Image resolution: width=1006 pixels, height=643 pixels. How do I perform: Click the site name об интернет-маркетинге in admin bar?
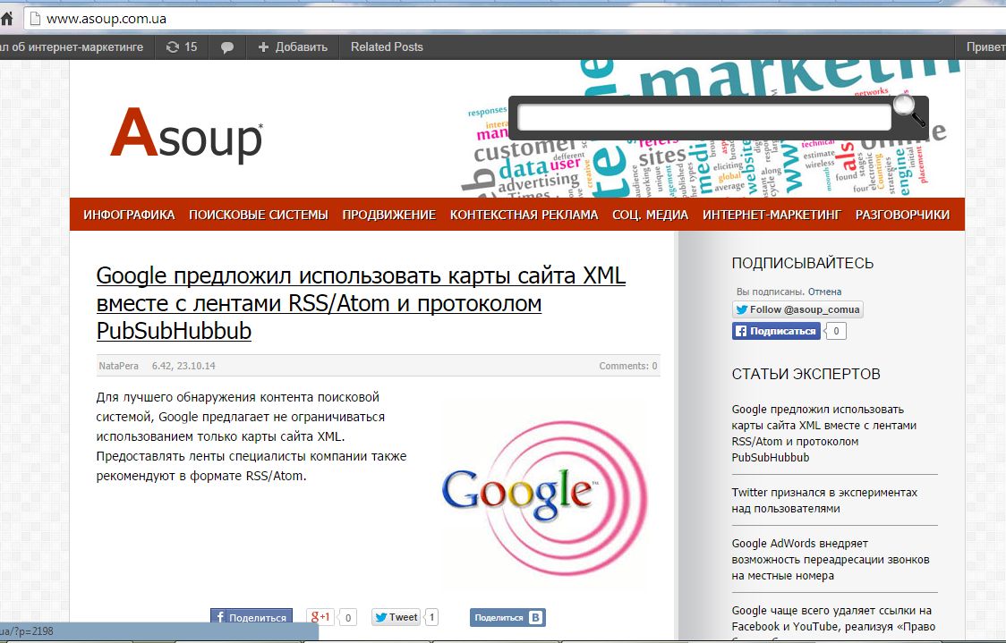tap(72, 47)
